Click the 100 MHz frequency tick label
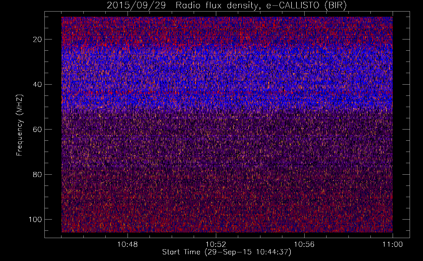Viewport: 423px width, 261px height. coord(35,220)
